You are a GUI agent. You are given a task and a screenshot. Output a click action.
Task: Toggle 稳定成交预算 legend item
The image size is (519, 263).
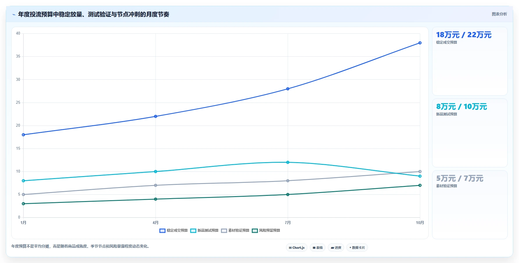[173, 230]
